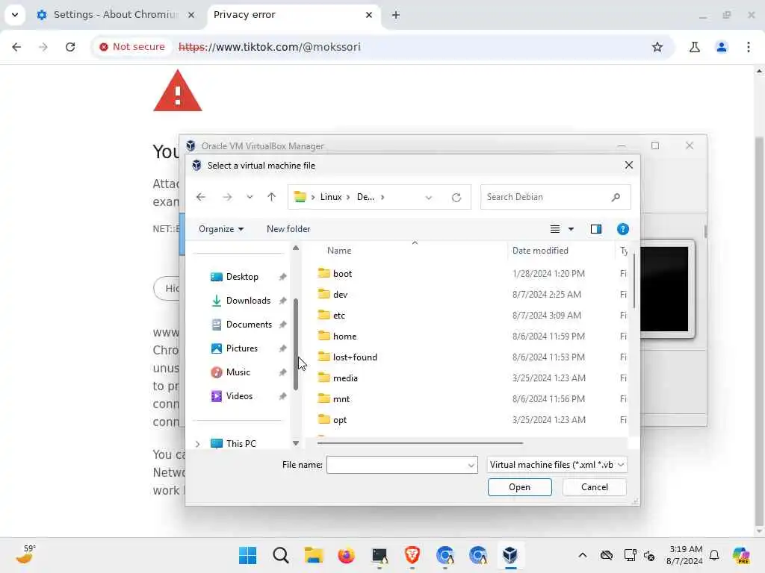765x573 pixels.
Task: Select Music in the navigation pane
Action: click(x=238, y=372)
